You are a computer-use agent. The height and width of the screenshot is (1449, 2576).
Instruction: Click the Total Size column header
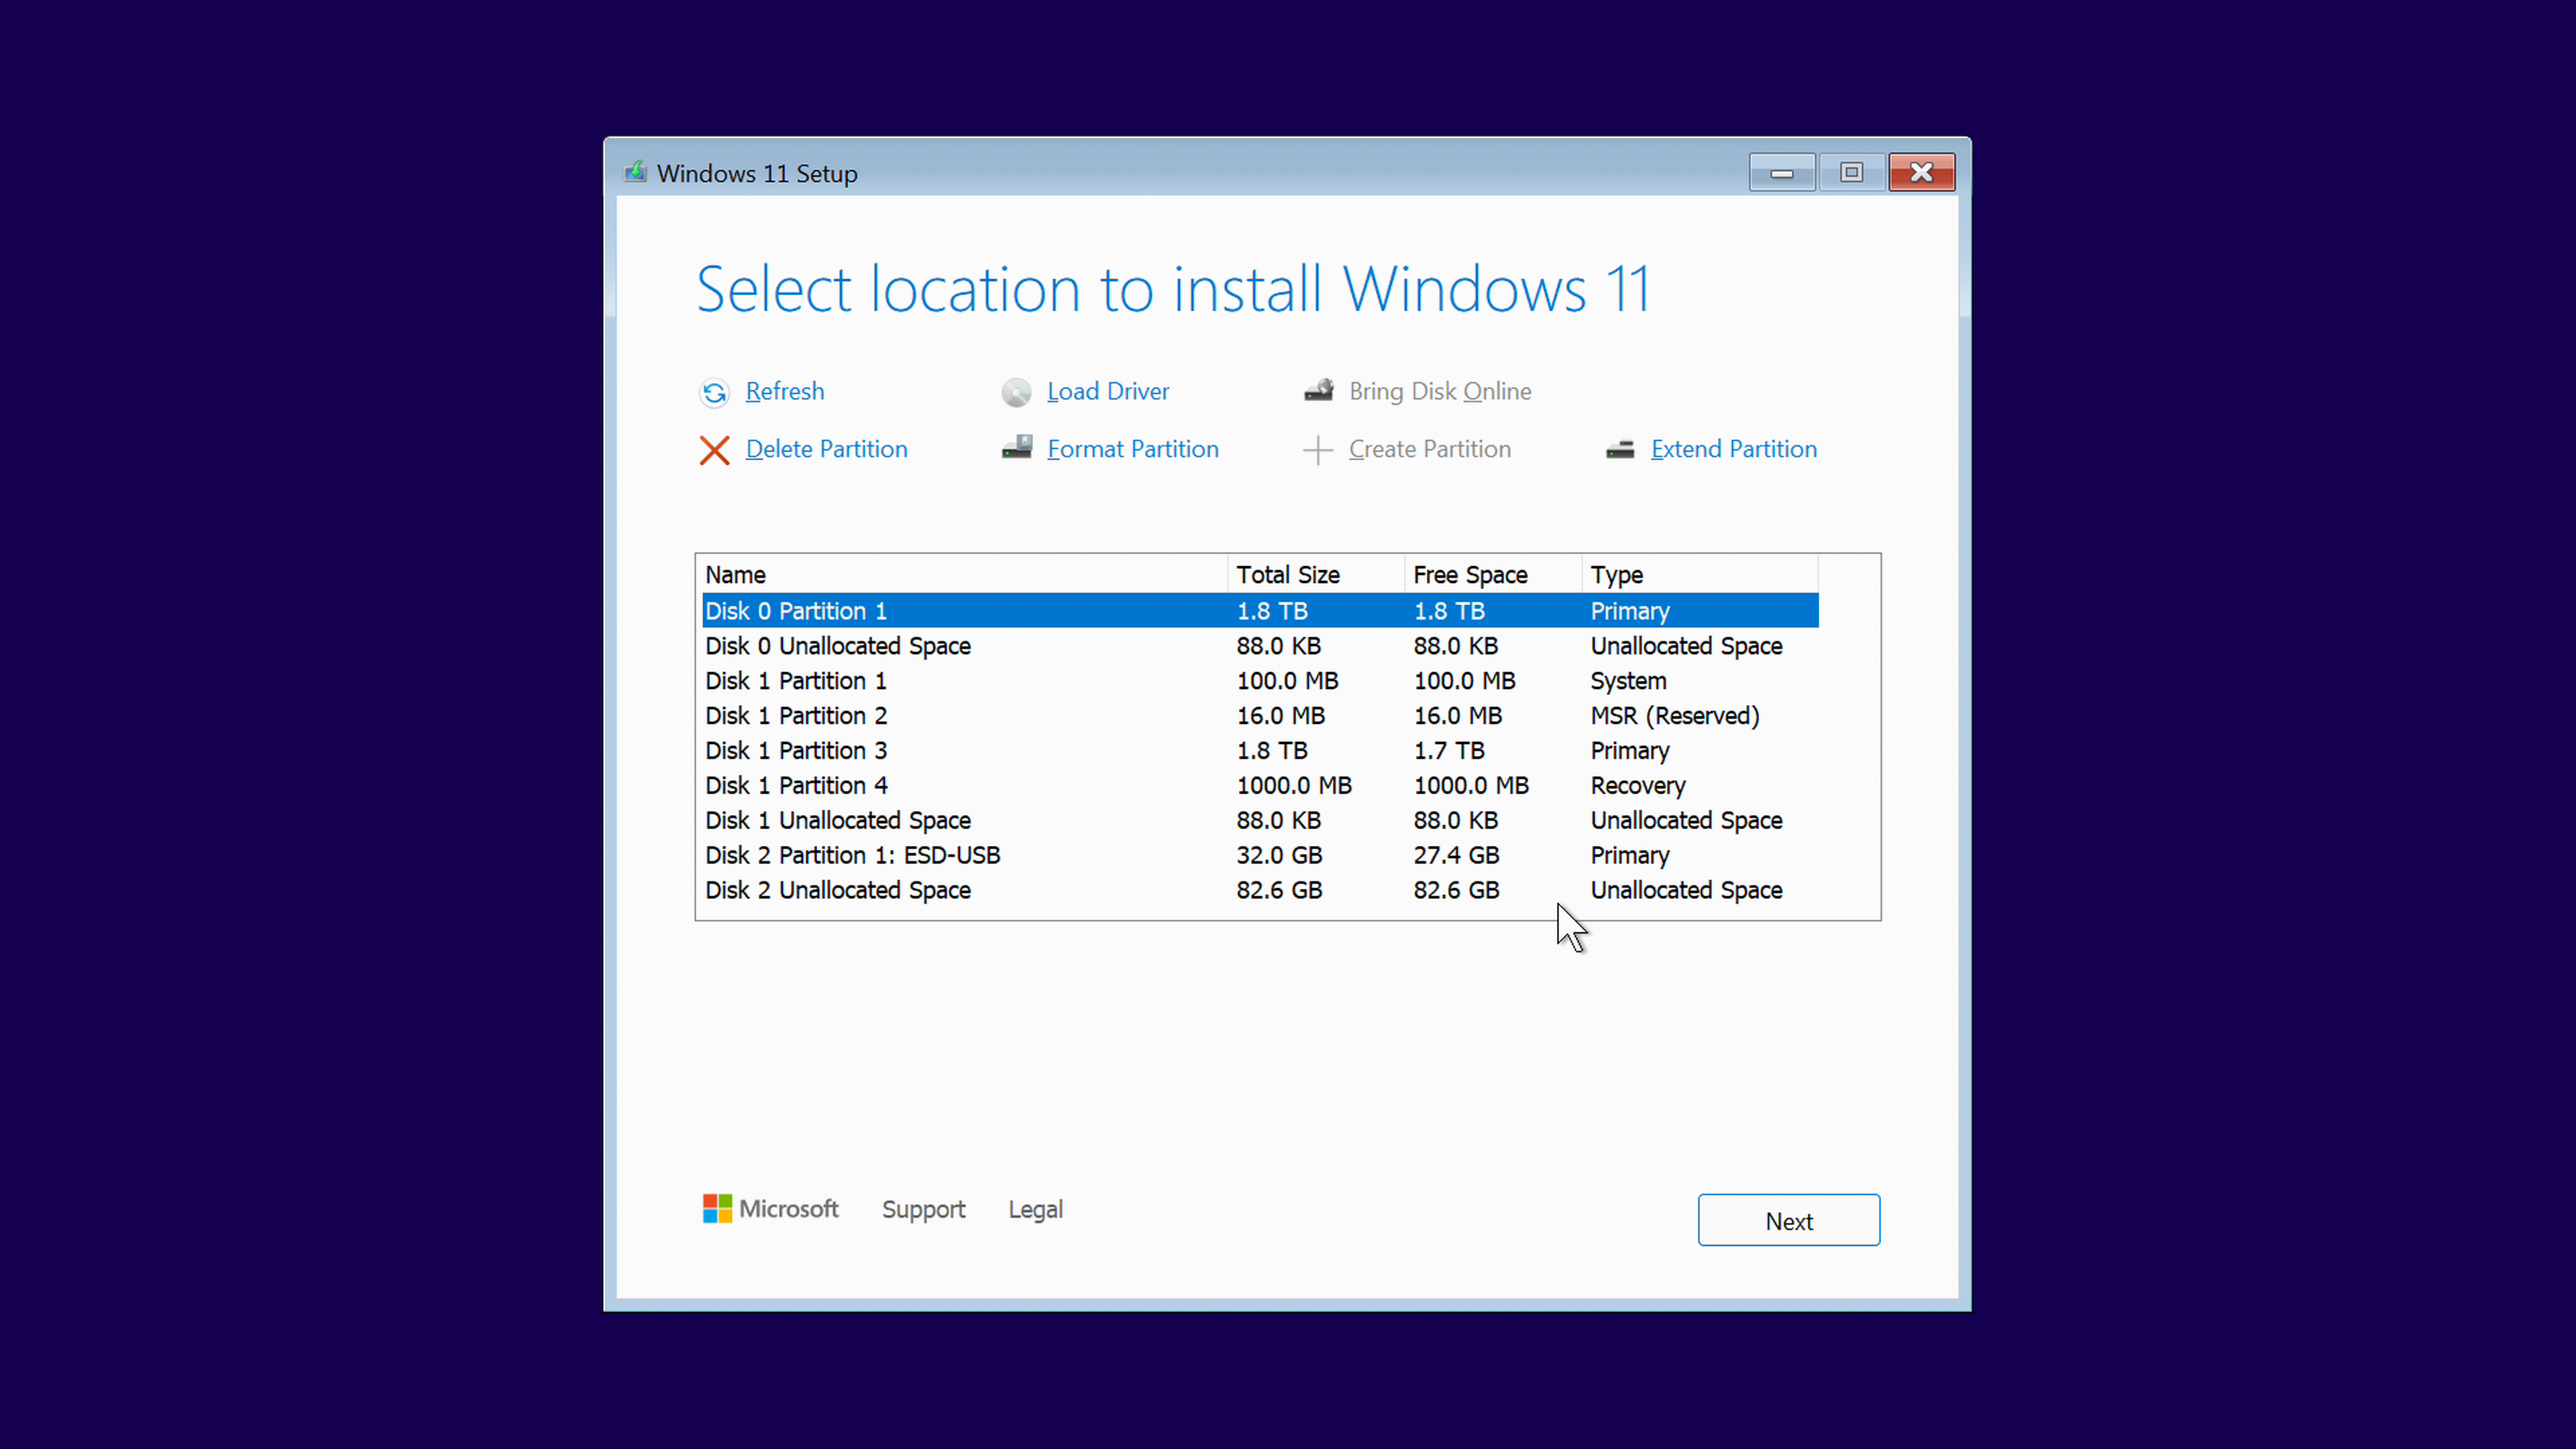pos(1316,575)
